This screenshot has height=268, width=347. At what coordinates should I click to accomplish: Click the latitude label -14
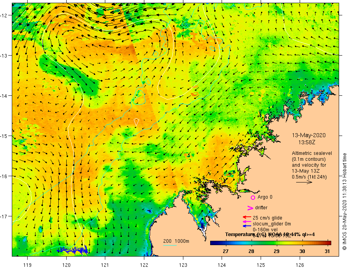pos(4,96)
